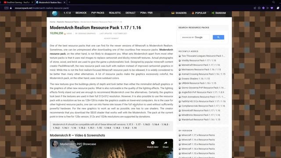Open the POPULAR packs page
The height and width of the screenshot is (158, 281).
[199, 13]
